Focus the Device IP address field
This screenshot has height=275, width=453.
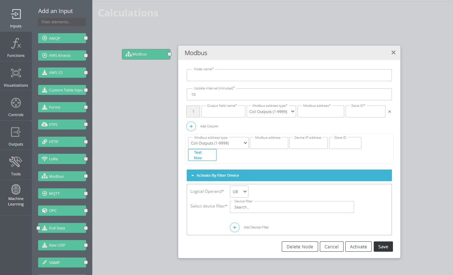[x=309, y=143]
